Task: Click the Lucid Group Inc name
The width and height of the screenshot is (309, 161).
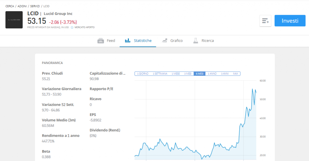Action: 58,14
